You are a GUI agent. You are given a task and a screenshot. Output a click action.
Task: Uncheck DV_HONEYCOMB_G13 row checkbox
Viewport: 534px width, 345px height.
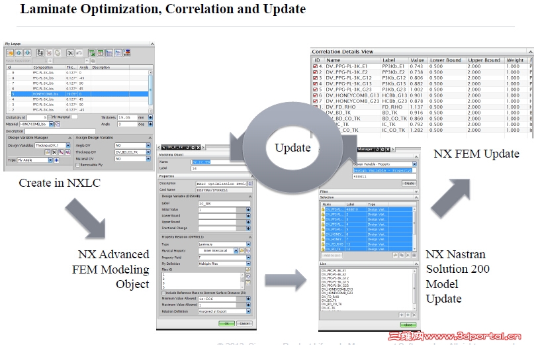click(x=316, y=95)
